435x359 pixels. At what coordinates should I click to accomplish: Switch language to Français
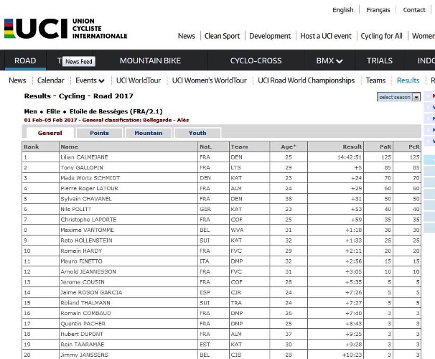pos(378,10)
